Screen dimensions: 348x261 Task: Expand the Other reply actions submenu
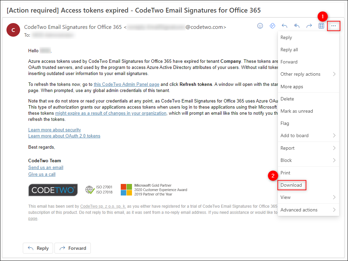[309, 74]
